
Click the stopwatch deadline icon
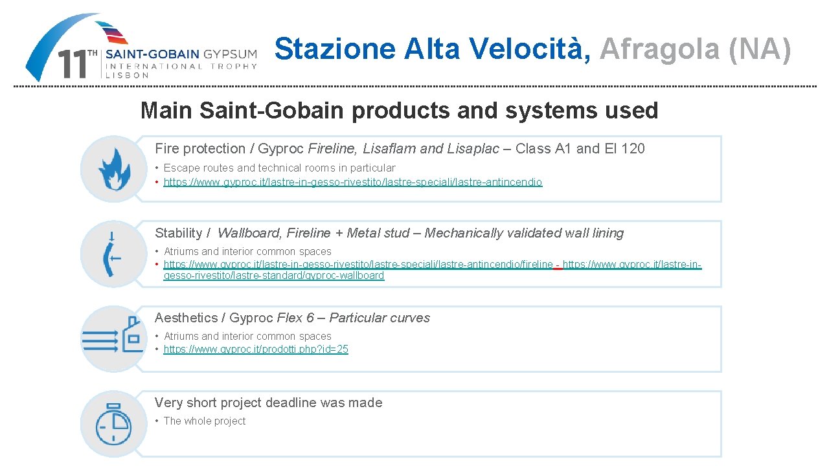coord(114,424)
